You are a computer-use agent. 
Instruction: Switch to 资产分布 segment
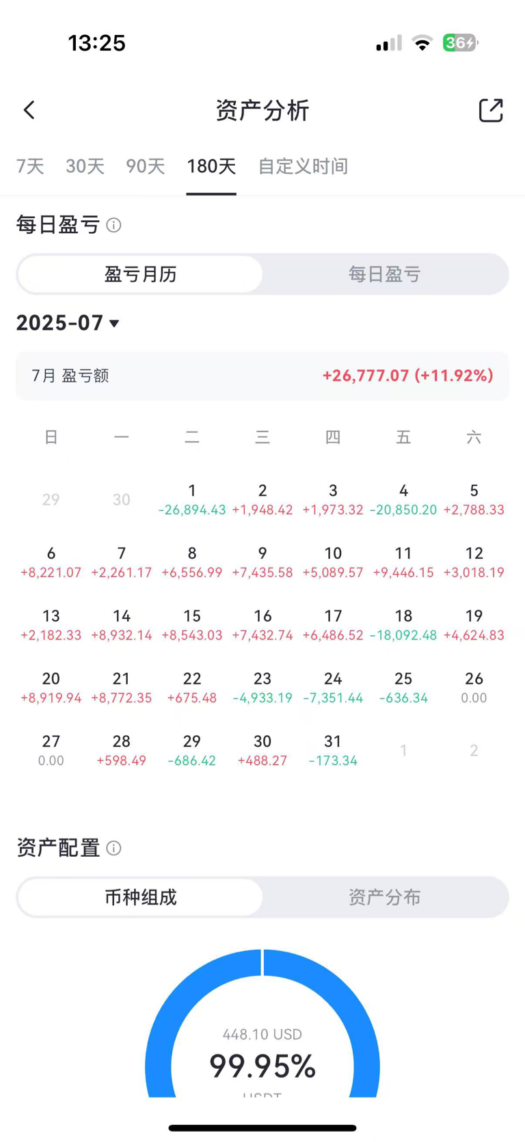[384, 897]
